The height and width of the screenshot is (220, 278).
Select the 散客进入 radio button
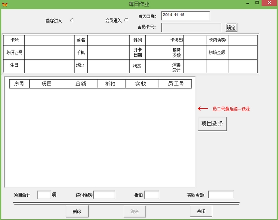click(x=72, y=20)
